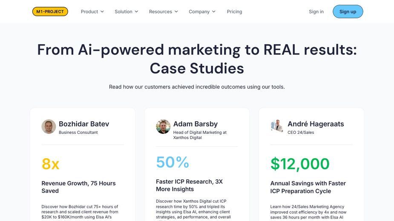
Task: Click the blue 50% statistic
Action: (173, 162)
